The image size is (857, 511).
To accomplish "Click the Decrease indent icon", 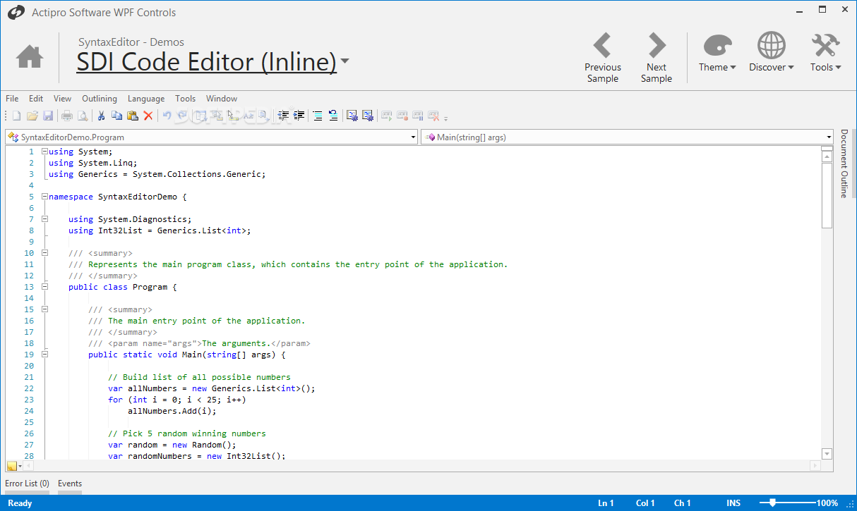I will pos(283,116).
